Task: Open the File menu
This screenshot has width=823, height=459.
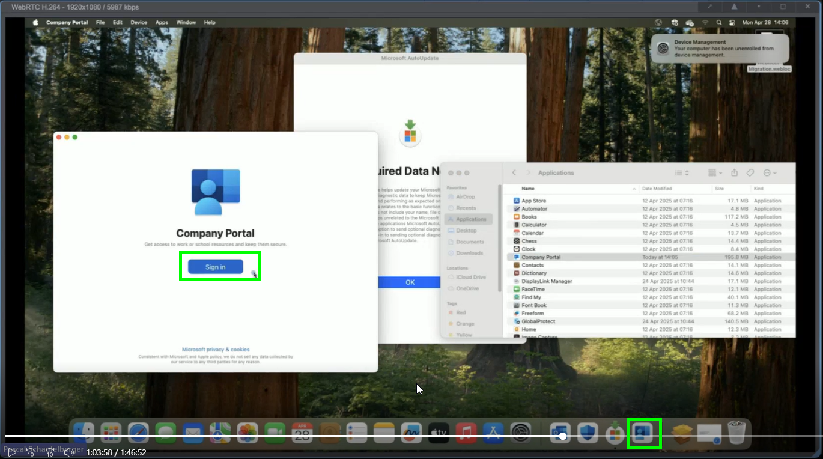Action: [x=100, y=22]
